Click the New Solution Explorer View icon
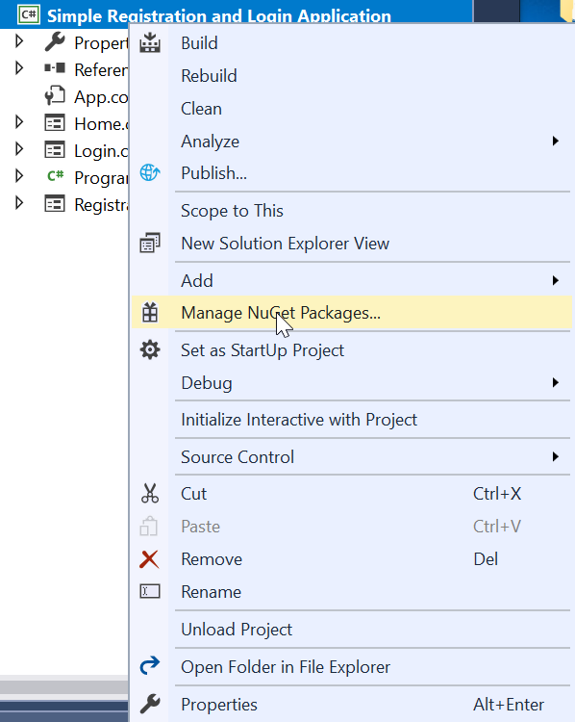575x722 pixels. coord(150,244)
